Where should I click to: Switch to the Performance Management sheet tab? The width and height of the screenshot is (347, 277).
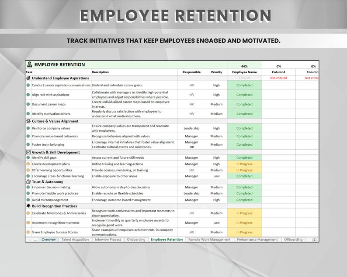click(257, 239)
